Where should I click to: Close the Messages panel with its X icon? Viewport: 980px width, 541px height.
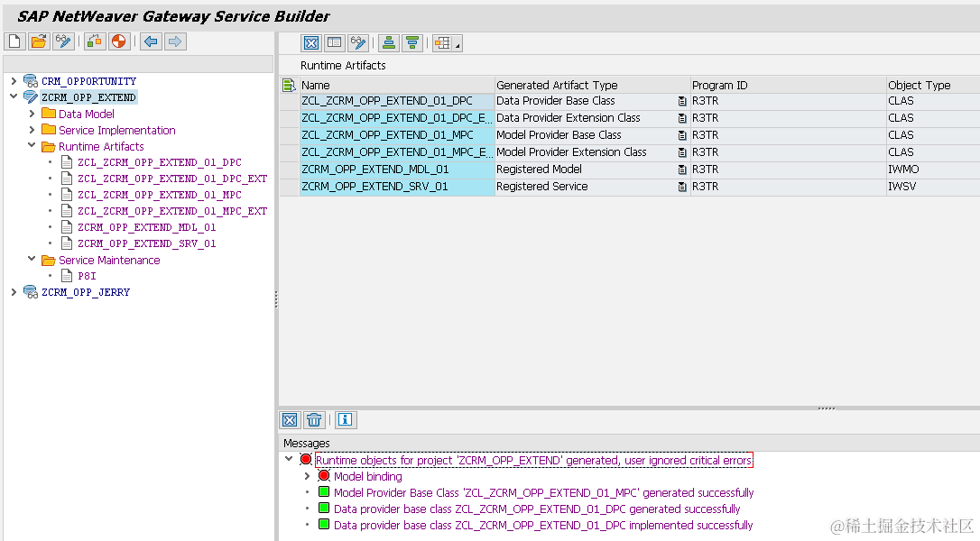[x=290, y=420]
